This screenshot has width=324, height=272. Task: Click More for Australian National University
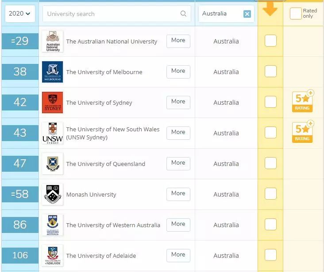coord(178,41)
